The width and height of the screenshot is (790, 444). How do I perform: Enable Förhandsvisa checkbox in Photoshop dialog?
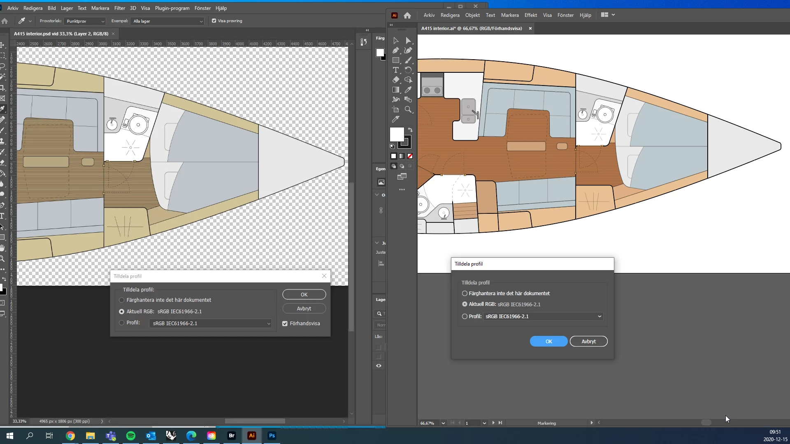pyautogui.click(x=285, y=324)
